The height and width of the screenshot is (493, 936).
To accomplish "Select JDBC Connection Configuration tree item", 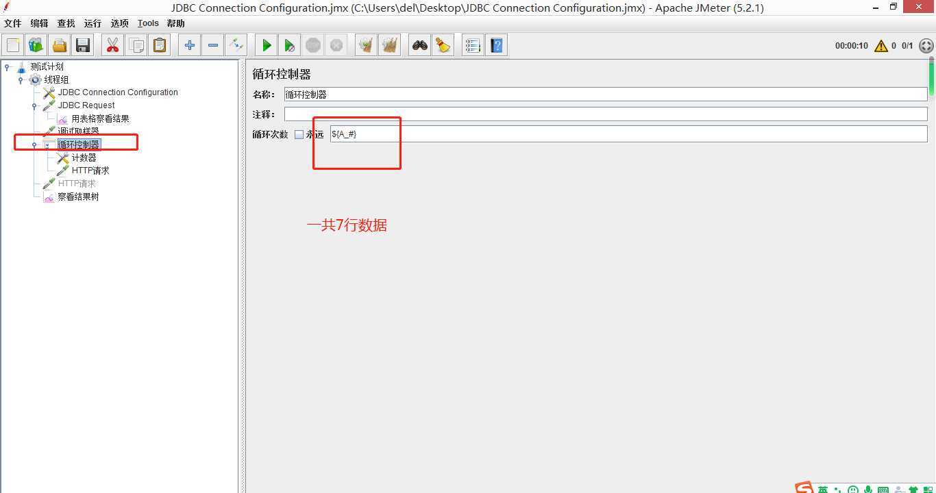I will [118, 92].
